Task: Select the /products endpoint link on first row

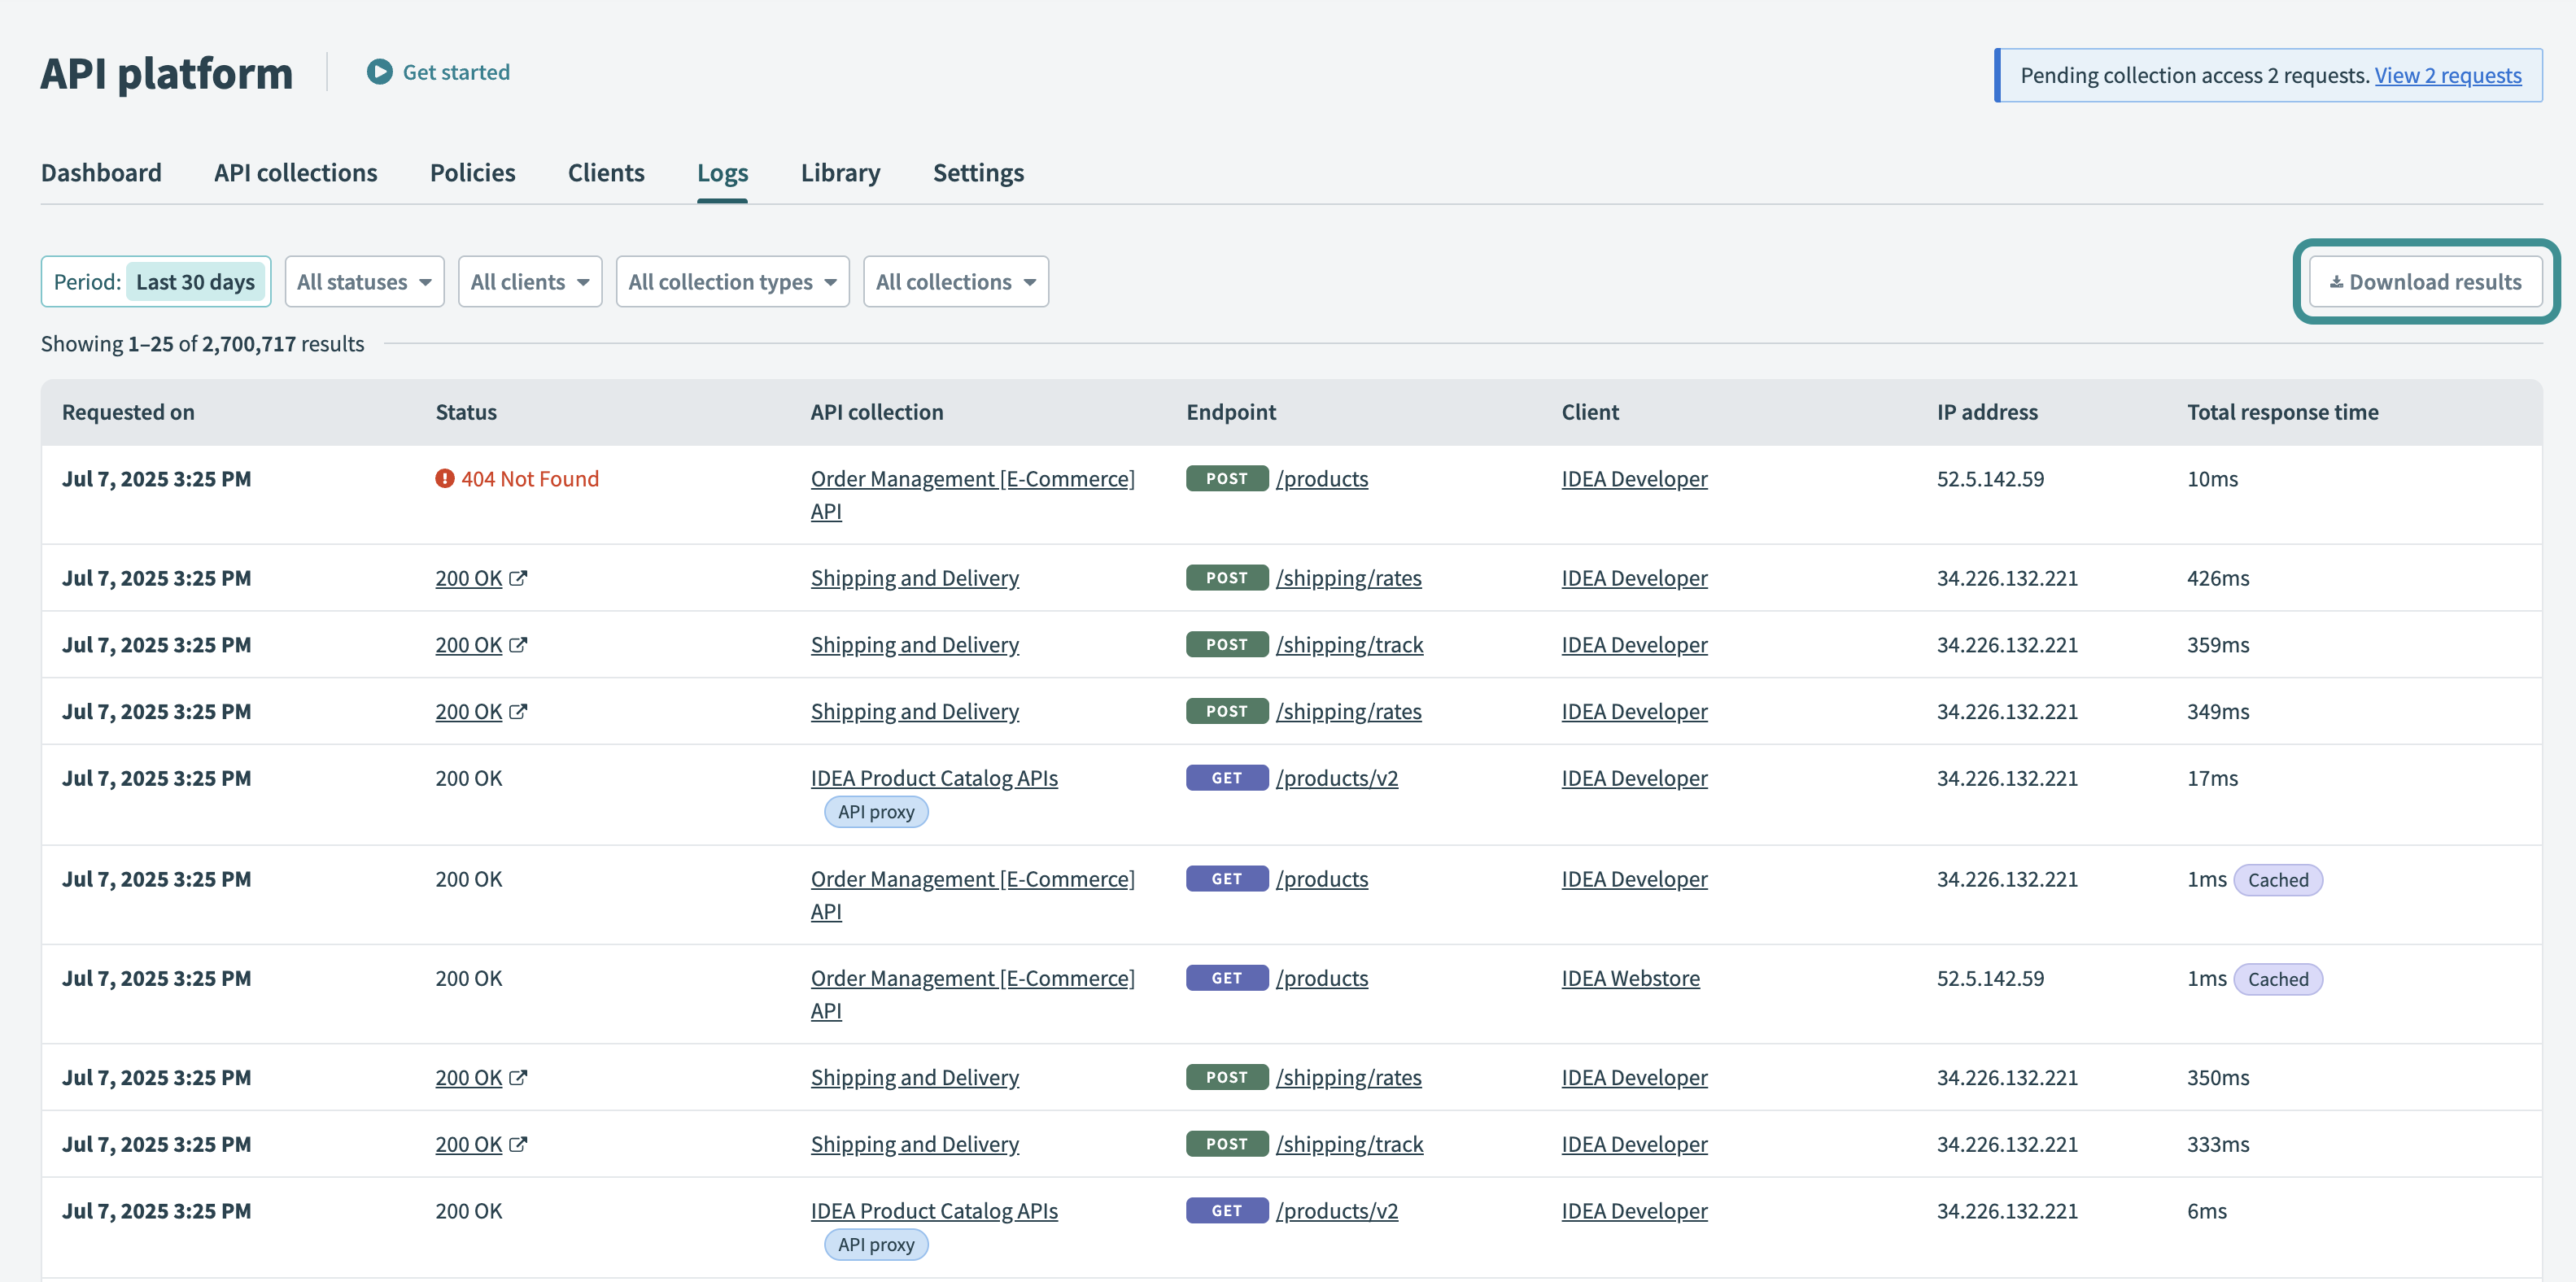Action: (1322, 479)
